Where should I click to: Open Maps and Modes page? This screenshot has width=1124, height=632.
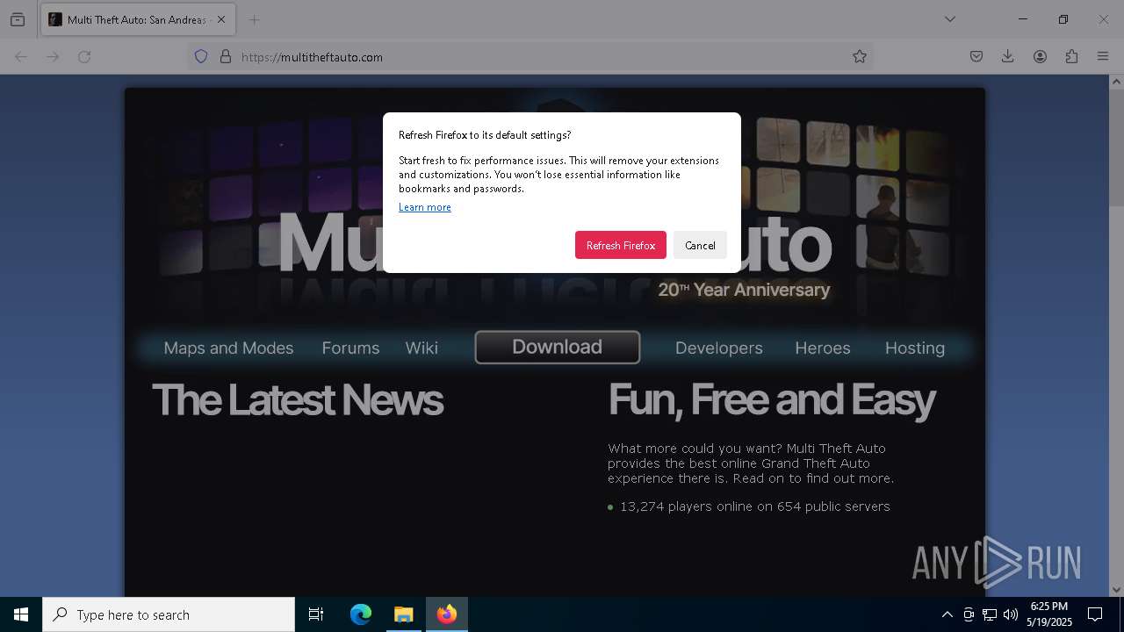click(x=228, y=348)
